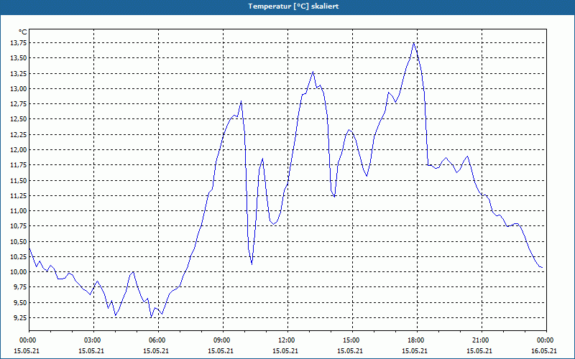Viewport: 575px width, 359px height.
Task: Click the 10,50 y-axis label
Action: tap(19, 241)
